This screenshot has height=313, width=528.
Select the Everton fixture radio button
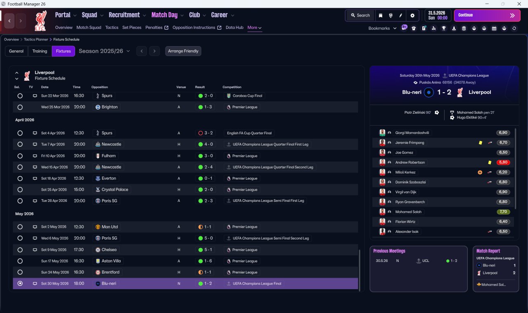click(20, 178)
